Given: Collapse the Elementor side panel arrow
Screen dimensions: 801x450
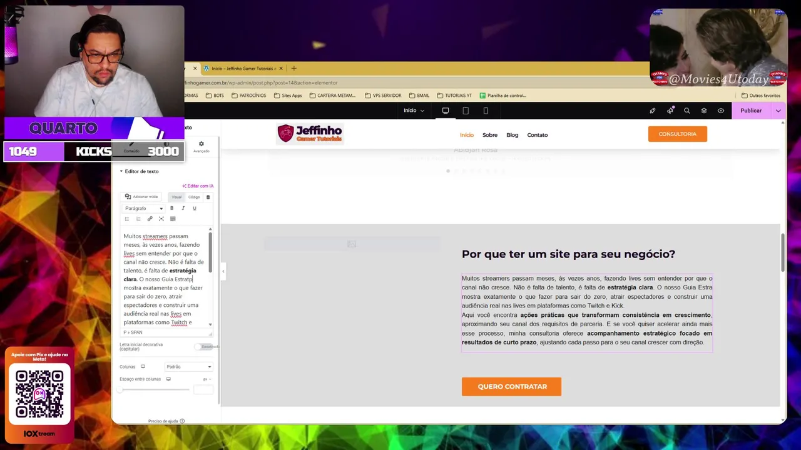Looking at the screenshot, I should pos(223,271).
